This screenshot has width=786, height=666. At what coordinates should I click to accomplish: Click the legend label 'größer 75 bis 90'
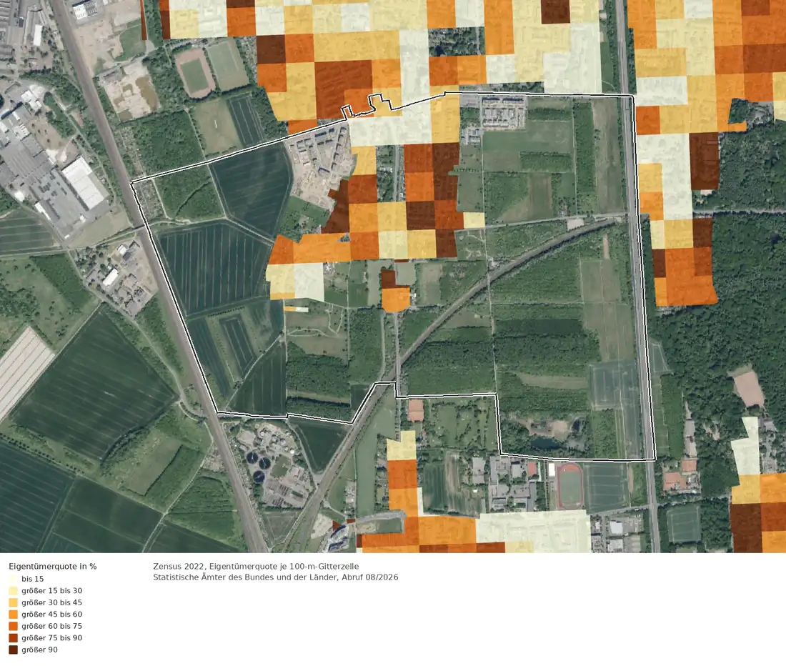[x=51, y=638]
